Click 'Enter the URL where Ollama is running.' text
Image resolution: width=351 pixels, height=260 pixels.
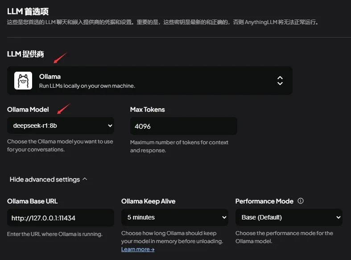click(55, 234)
